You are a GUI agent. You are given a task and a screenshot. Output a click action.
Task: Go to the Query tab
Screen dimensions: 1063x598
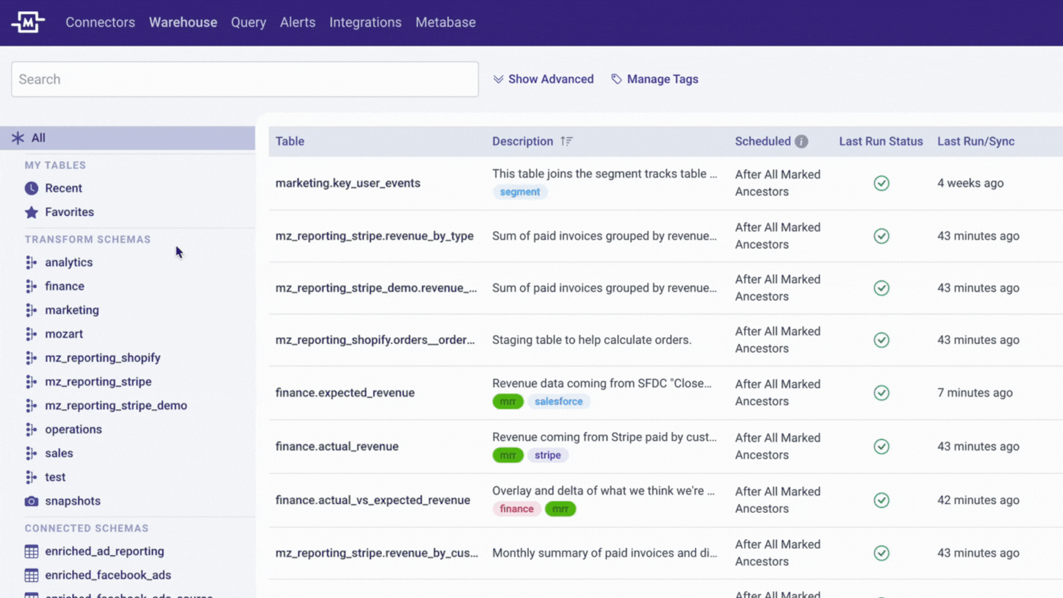tap(248, 22)
